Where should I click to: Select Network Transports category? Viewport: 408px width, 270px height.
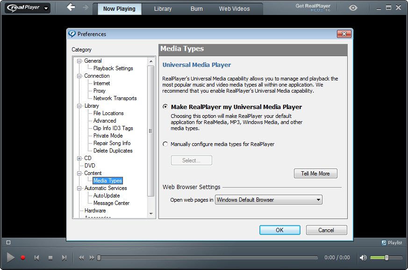[x=115, y=98]
